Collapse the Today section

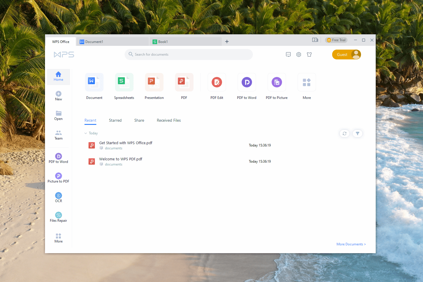click(85, 133)
